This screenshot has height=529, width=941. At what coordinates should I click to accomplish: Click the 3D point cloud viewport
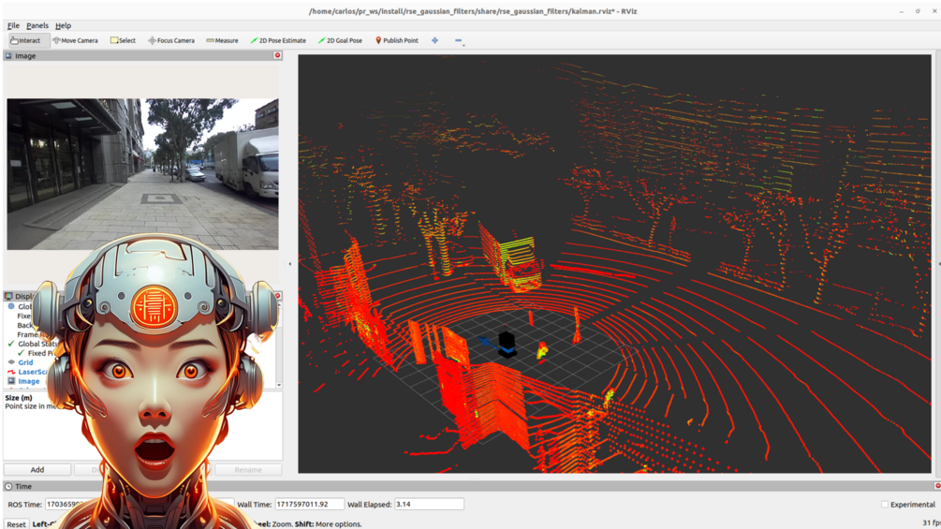tap(614, 264)
